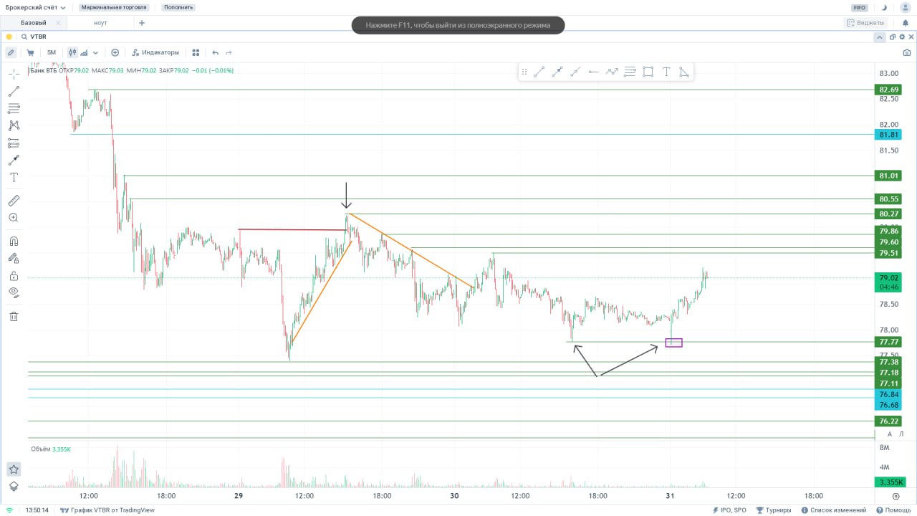Click the trash icon to remove drawings

click(x=14, y=316)
